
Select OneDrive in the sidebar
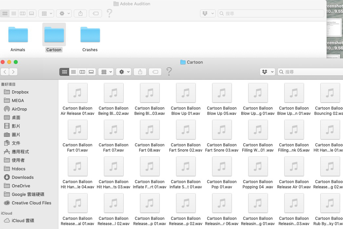pyautogui.click(x=21, y=186)
